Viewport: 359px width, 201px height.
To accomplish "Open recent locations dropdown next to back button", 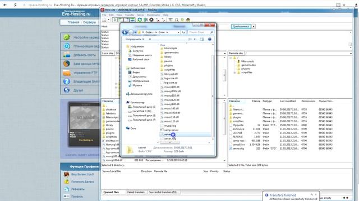I will pos(135,32).
